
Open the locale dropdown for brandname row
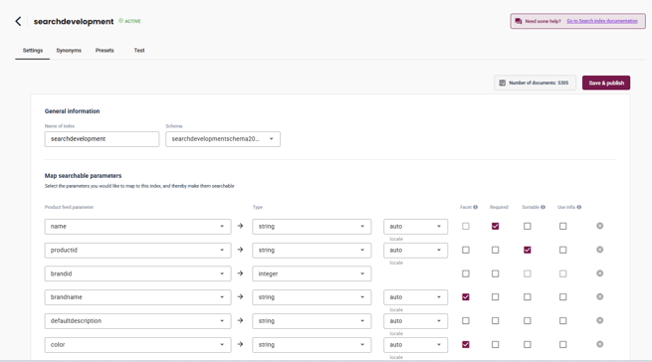point(415,297)
